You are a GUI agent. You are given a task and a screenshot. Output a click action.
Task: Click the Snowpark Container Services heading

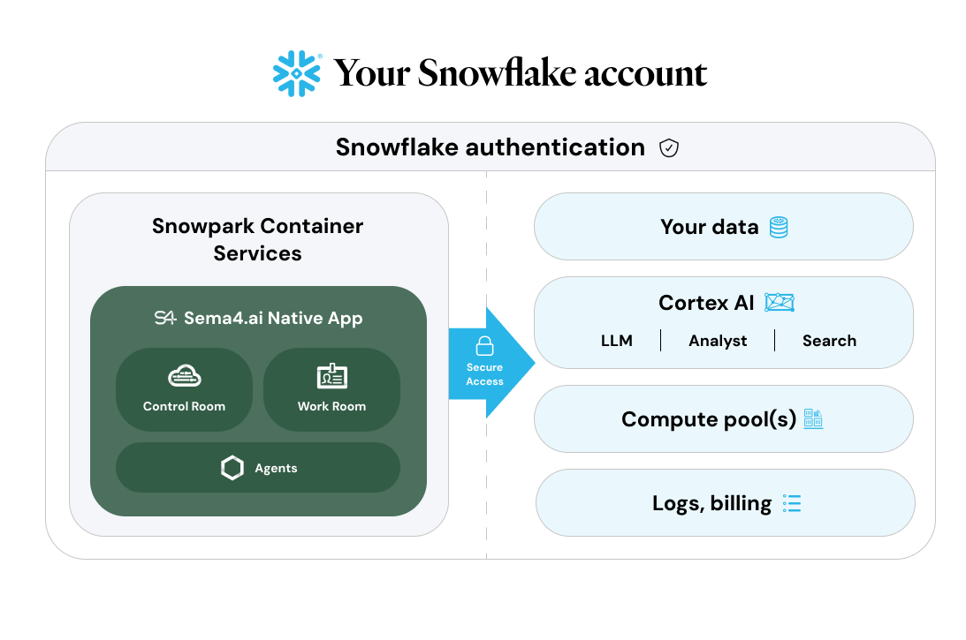click(257, 239)
